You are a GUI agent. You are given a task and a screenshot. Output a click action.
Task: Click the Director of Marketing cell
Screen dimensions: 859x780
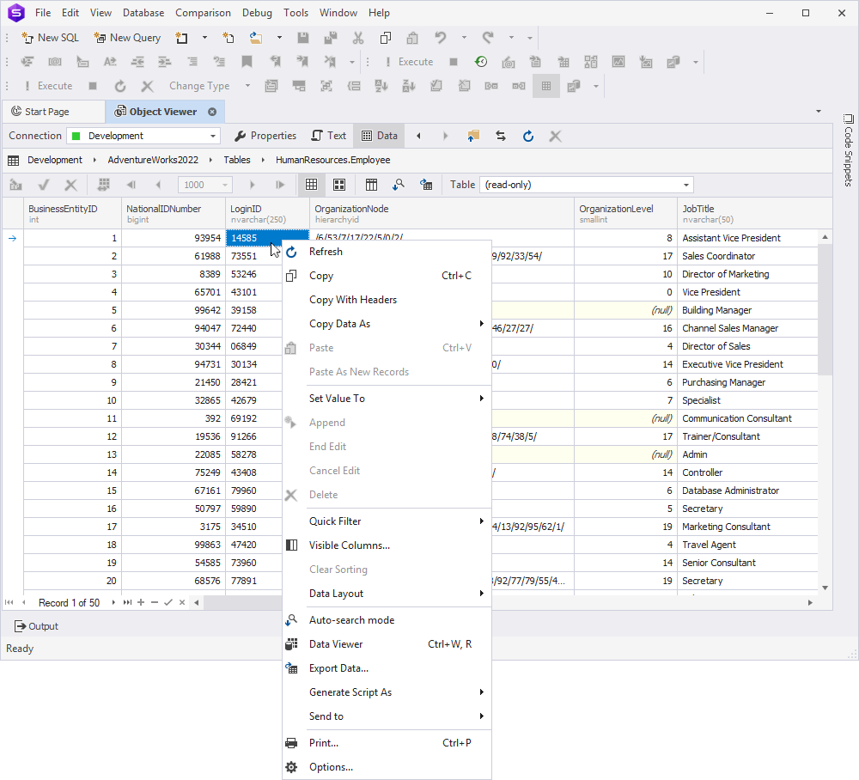point(747,274)
